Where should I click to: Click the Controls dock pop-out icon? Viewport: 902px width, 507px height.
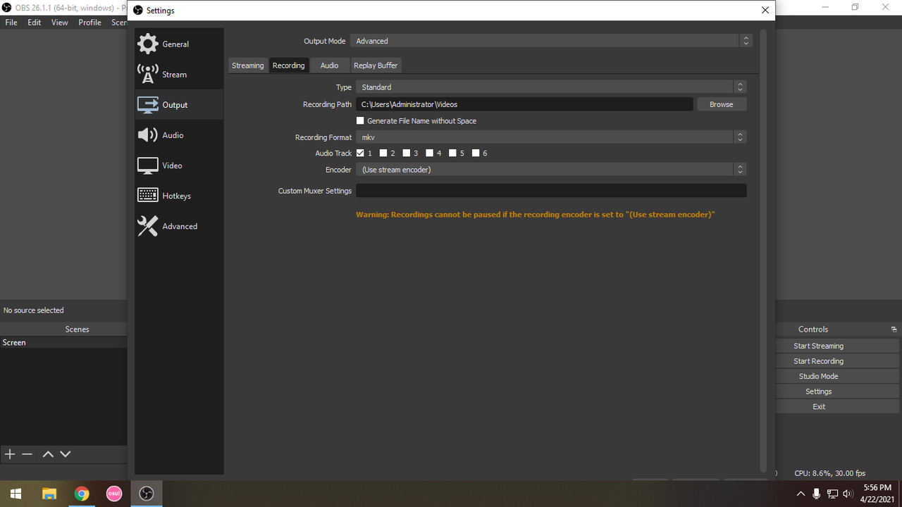click(x=894, y=330)
